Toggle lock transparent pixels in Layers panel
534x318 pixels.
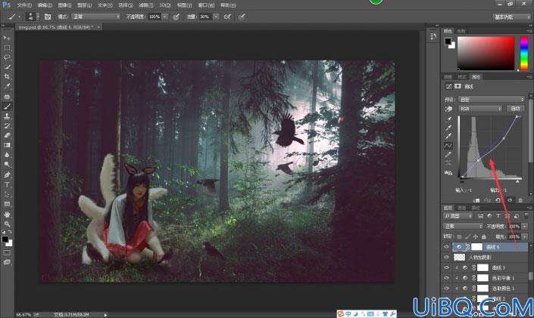(460, 236)
